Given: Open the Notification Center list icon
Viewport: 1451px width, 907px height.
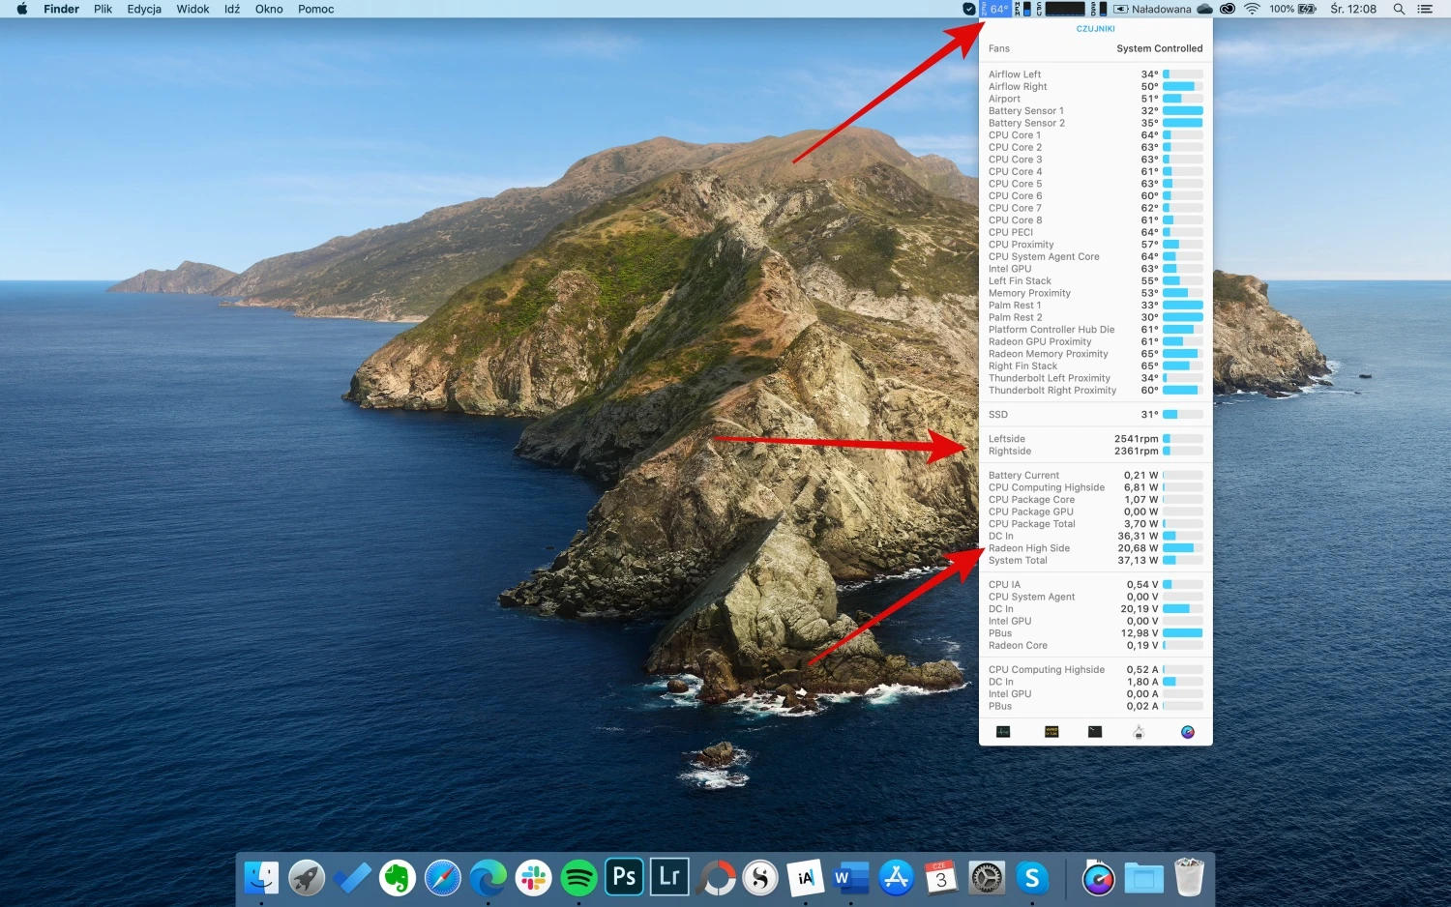Looking at the screenshot, I should click(x=1425, y=9).
